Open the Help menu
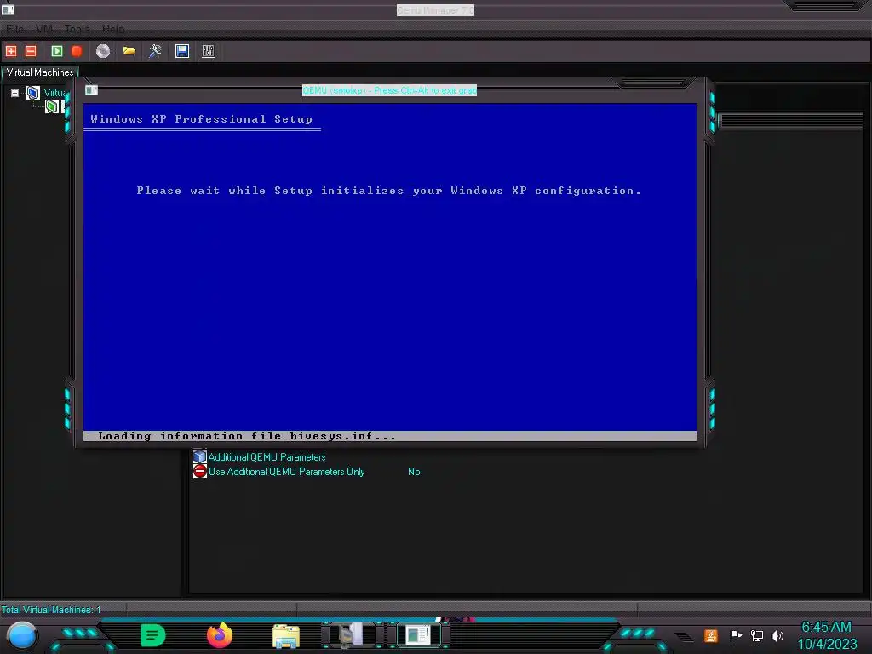 pyautogui.click(x=113, y=29)
